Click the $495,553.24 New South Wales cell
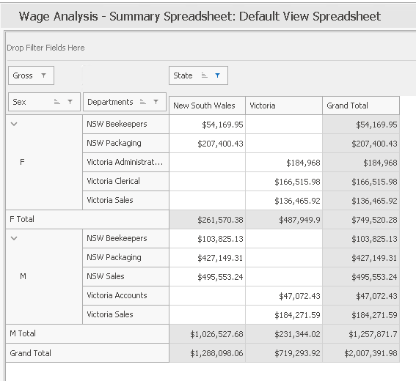 [x=207, y=277]
